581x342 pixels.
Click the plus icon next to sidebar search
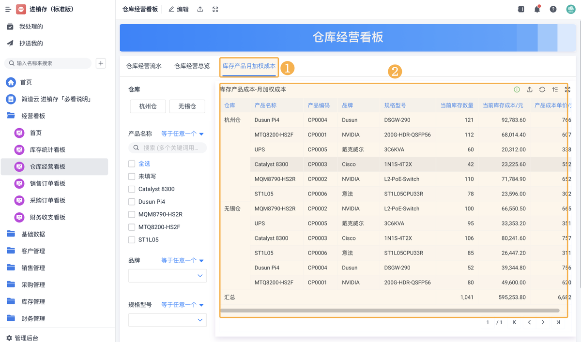point(101,63)
